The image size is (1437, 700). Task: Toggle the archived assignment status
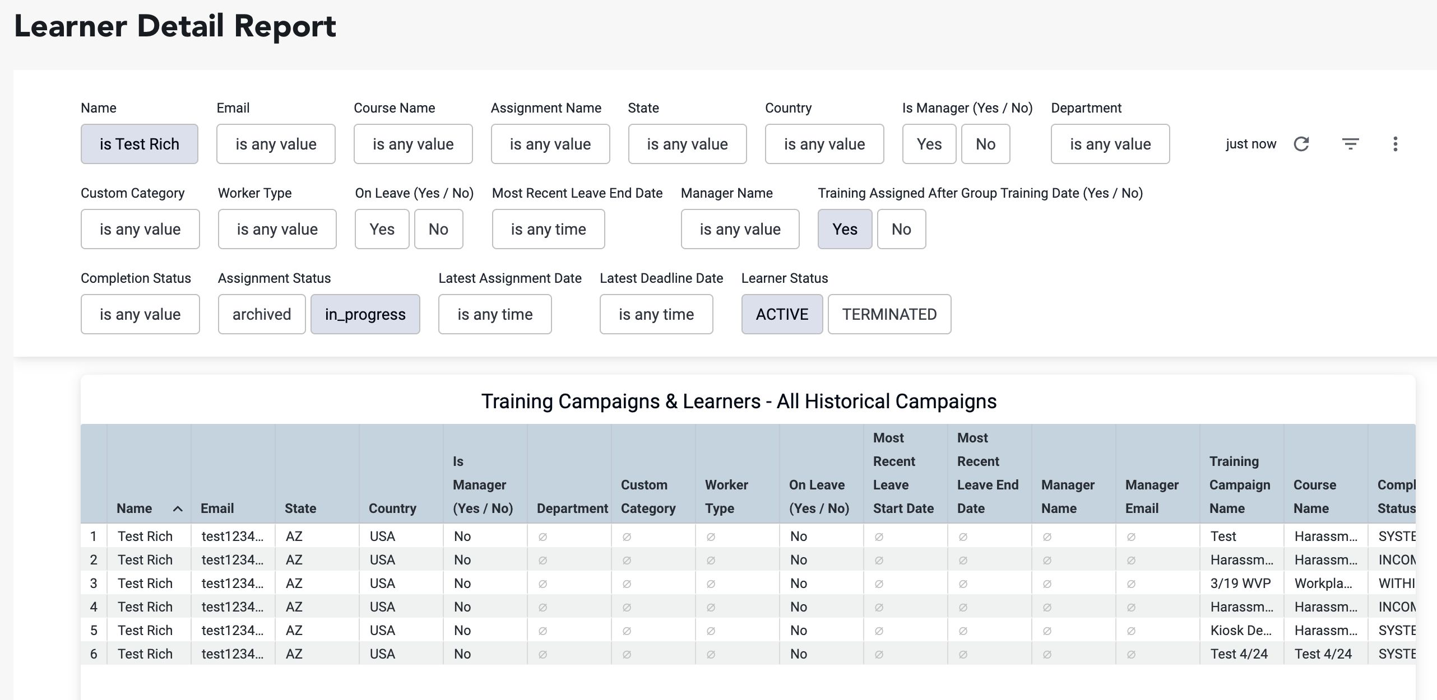coord(262,314)
